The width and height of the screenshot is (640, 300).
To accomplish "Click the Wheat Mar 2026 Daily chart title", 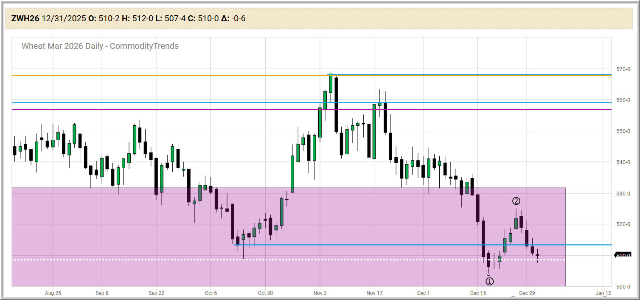I will coord(100,46).
